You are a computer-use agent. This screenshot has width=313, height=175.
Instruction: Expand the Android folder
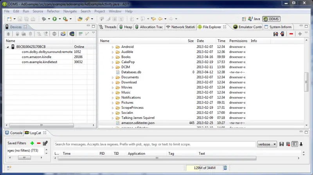click(x=113, y=47)
